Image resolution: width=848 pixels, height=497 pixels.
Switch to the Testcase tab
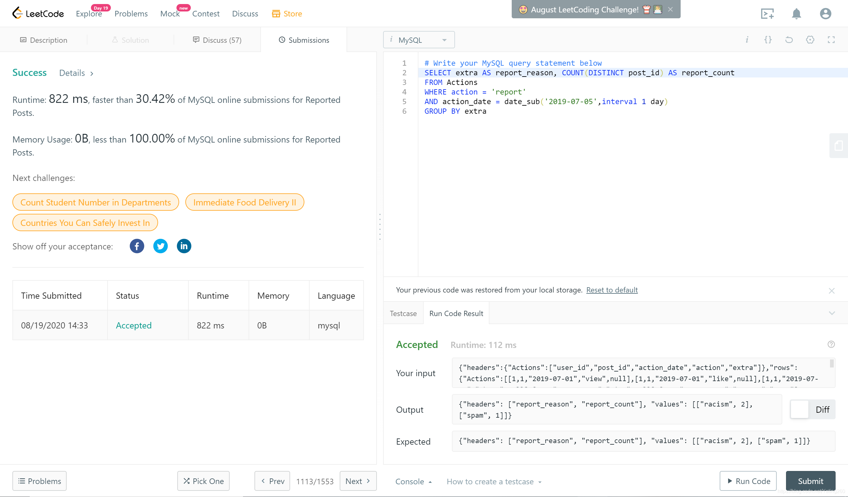point(403,313)
